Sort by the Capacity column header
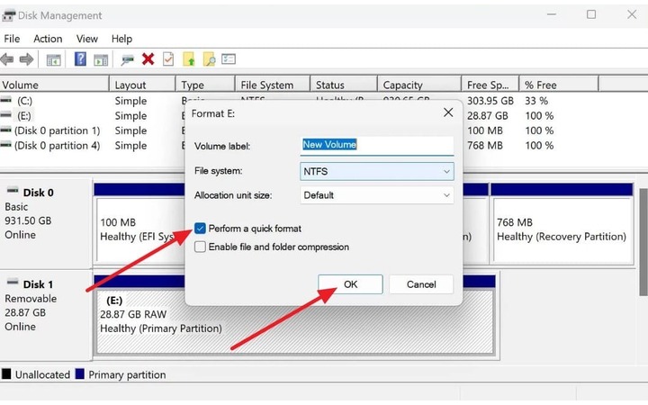Image resolution: width=648 pixels, height=405 pixels. pyautogui.click(x=419, y=85)
